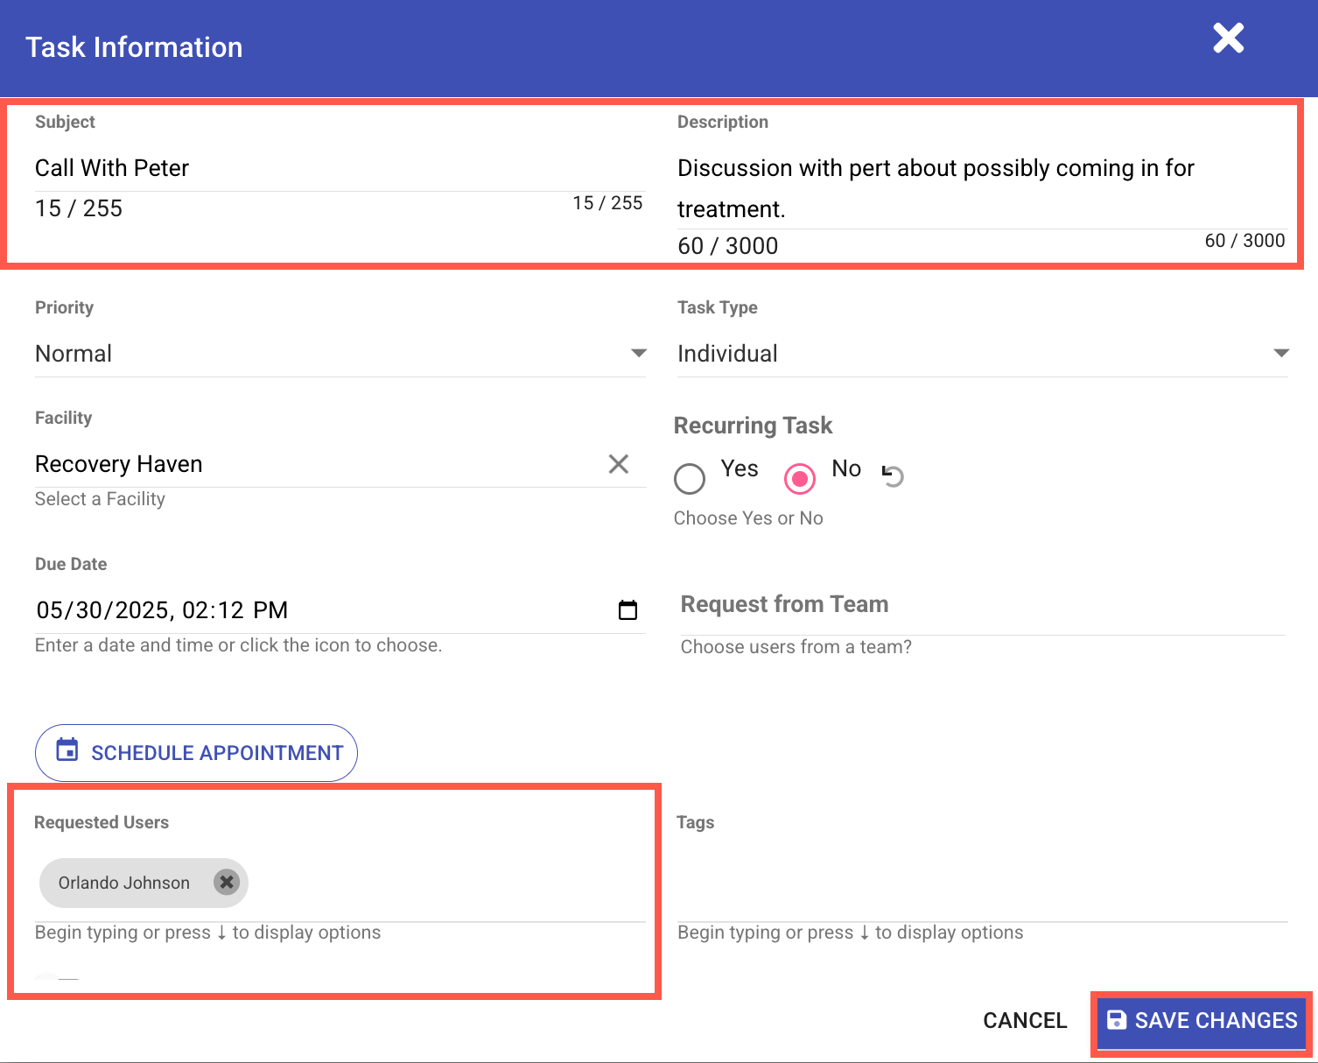Screen dimensions: 1318x1063
Task: Reset the Recurring Task choice
Action: point(893,475)
